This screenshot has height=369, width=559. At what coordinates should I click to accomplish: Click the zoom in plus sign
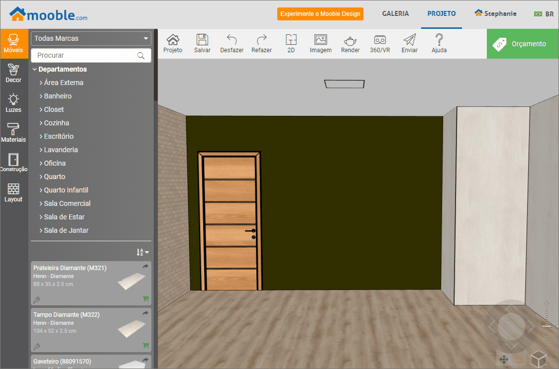click(x=547, y=303)
